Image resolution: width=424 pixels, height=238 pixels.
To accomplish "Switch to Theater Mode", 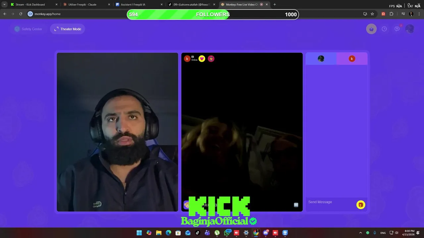I will tap(68, 29).
